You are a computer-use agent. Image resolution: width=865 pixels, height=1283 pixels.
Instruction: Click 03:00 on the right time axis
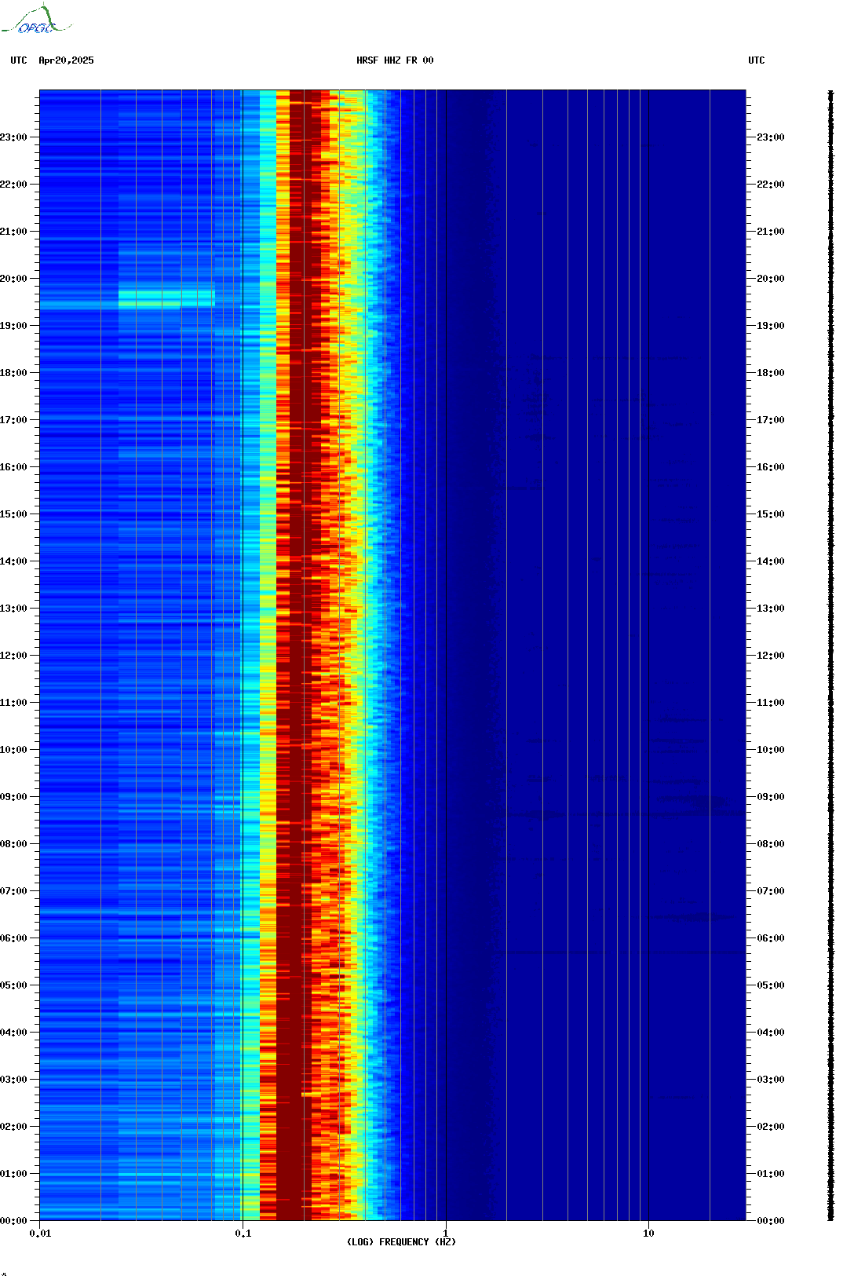771,1080
